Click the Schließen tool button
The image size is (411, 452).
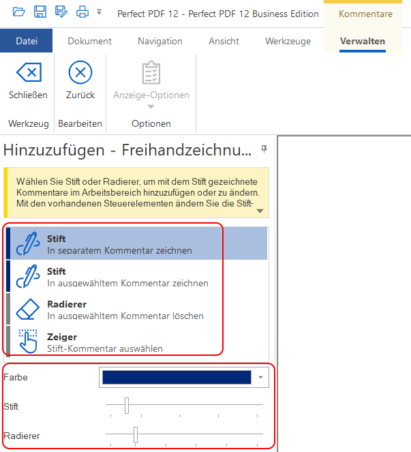click(x=28, y=80)
